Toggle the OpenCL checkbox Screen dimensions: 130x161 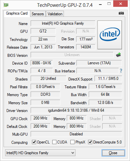point(34,142)
